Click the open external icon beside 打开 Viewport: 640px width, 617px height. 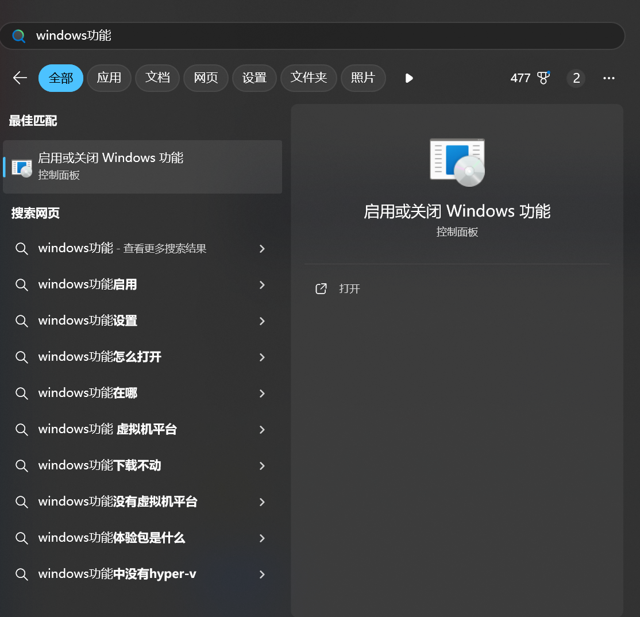[321, 288]
